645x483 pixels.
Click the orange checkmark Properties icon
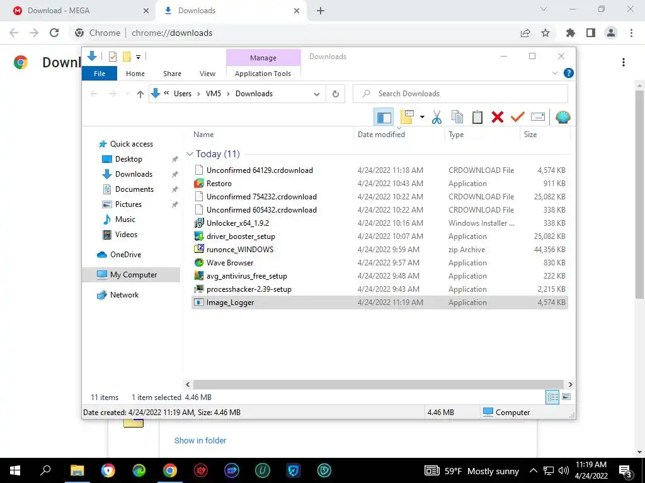(518, 118)
